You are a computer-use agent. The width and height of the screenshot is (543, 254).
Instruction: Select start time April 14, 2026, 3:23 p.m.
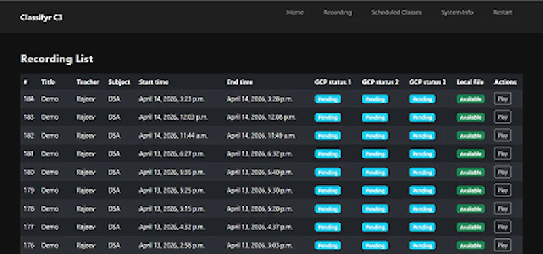pos(172,99)
